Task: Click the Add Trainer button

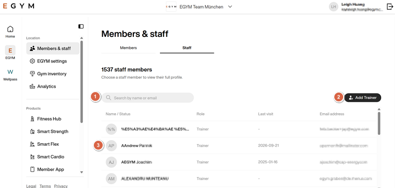Action: click(x=363, y=97)
